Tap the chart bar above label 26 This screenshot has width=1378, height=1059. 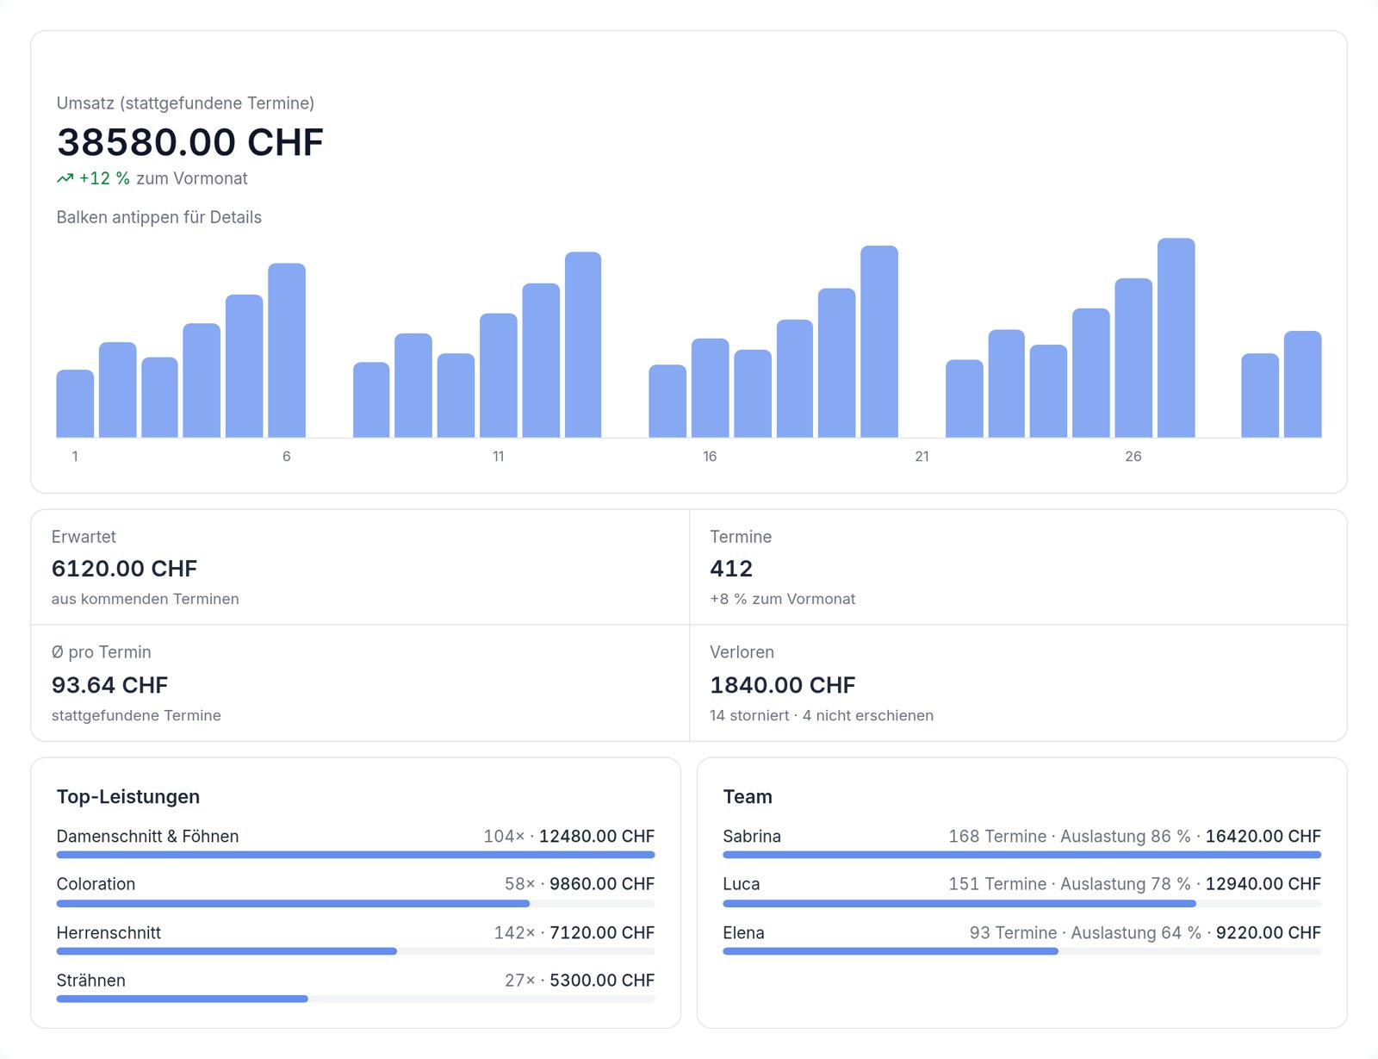click(x=1133, y=358)
